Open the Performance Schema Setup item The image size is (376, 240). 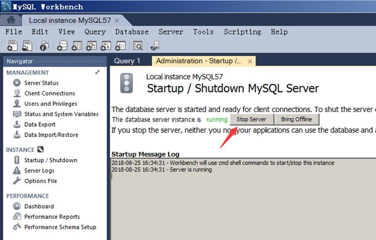(60, 227)
